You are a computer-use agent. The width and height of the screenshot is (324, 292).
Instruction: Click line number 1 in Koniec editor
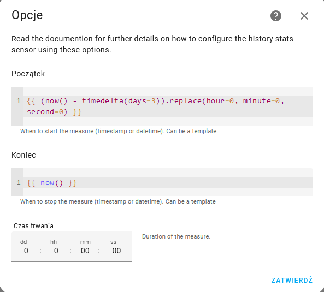click(19, 183)
